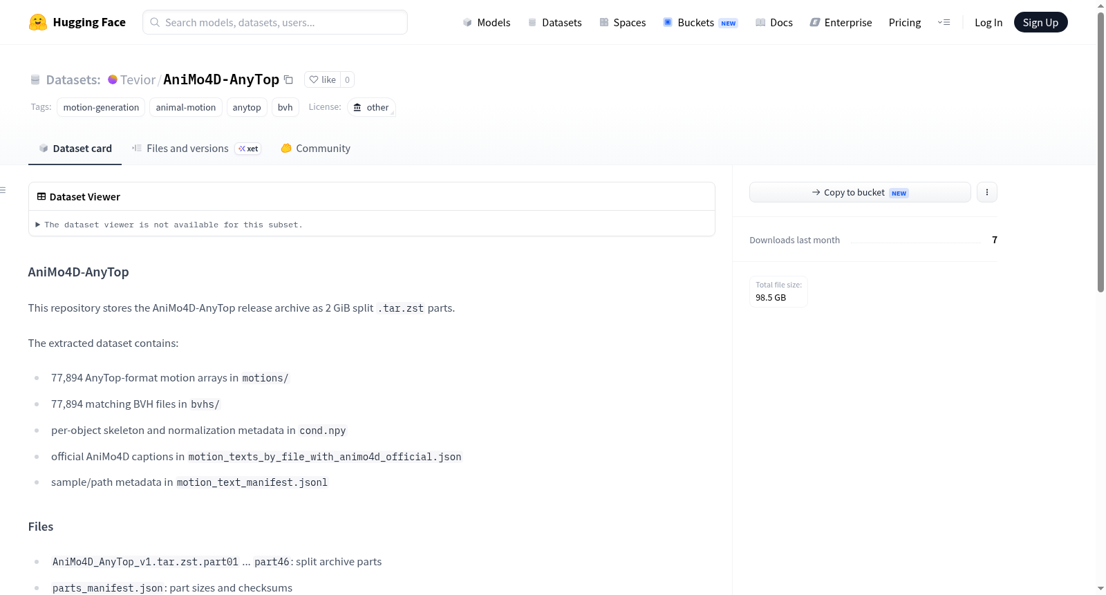Open the more options kebab menu
Screen dimensions: 1106x595
(x=987, y=192)
